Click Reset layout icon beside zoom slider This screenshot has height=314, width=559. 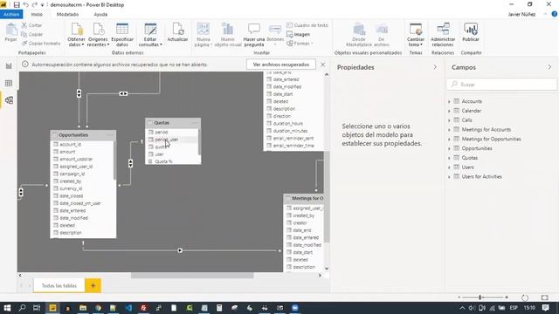(x=524, y=297)
